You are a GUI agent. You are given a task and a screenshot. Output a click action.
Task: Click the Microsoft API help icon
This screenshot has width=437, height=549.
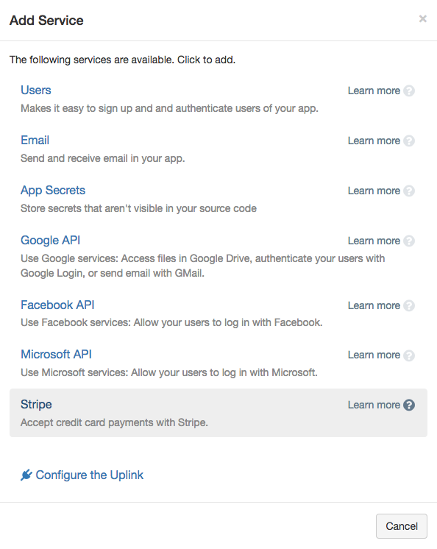pyautogui.click(x=408, y=355)
